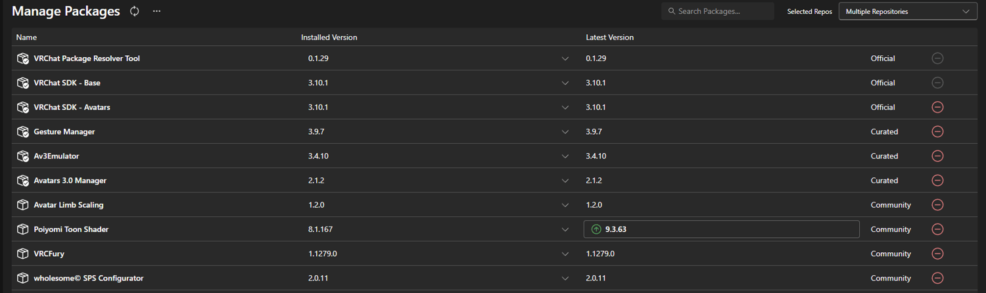Remove Avatar Limb Scaling package
The width and height of the screenshot is (986, 293).
(x=937, y=205)
